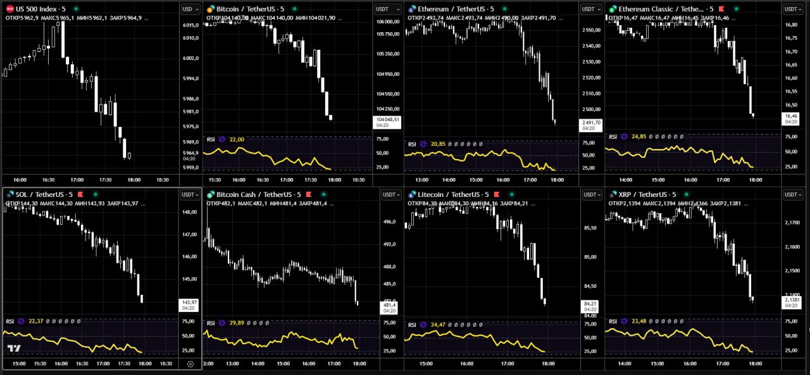The image size is (810, 375).
Task: Click the red flag on Ethereum Classic chart
Action: (x=720, y=9)
